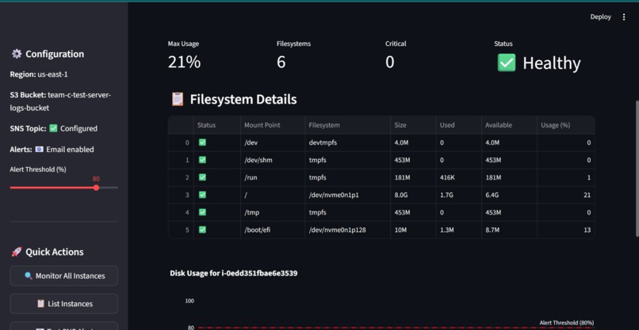Image resolution: width=639 pixels, height=330 pixels.
Task: Select the /boot/efi mount point cell
Action: point(273,230)
